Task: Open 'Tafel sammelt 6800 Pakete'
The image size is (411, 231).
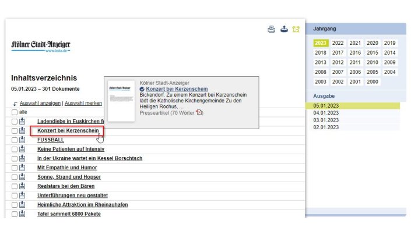Action: click(69, 214)
